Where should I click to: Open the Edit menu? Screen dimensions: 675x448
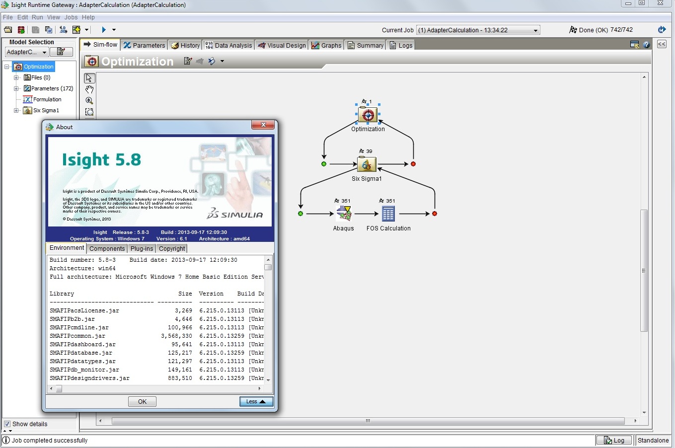(x=23, y=17)
